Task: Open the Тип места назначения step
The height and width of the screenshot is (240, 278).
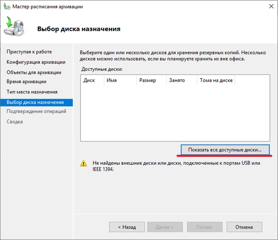Action: point(32,92)
